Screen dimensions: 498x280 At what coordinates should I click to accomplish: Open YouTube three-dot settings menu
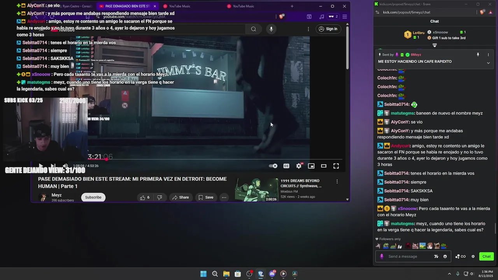[308, 29]
